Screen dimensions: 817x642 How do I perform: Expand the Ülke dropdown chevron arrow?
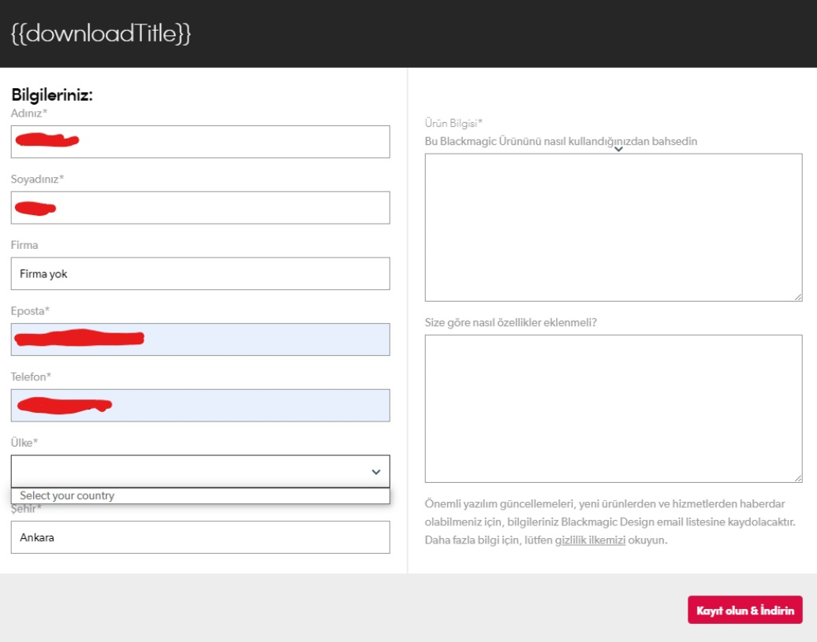[375, 472]
